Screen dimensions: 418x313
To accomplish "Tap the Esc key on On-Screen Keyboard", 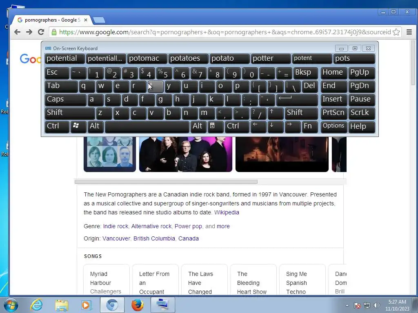I will [x=57, y=73].
